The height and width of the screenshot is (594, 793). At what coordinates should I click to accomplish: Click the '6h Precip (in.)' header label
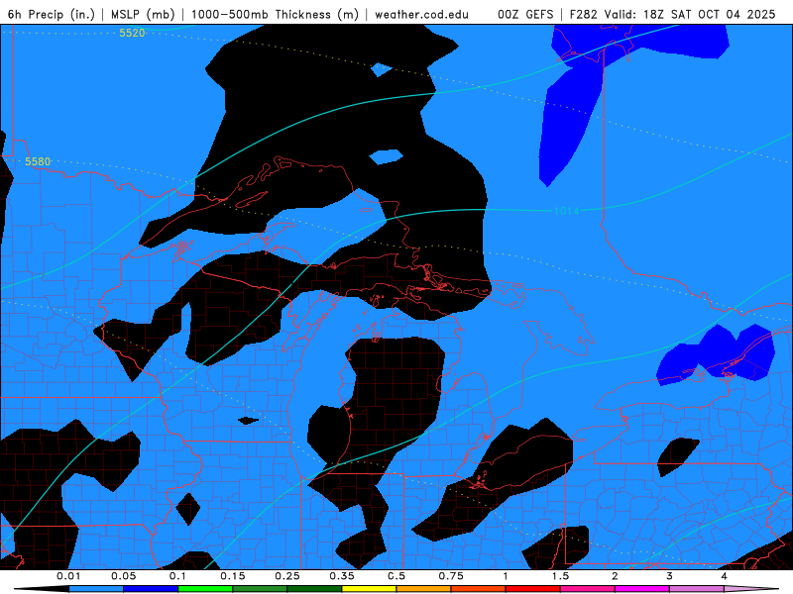click(52, 14)
